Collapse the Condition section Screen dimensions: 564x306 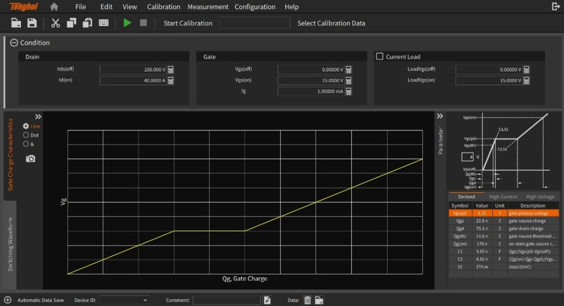point(14,43)
